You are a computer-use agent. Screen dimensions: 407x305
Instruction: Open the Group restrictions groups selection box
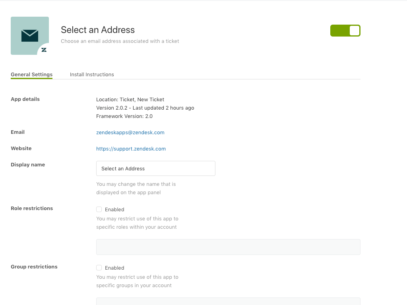[x=228, y=301]
